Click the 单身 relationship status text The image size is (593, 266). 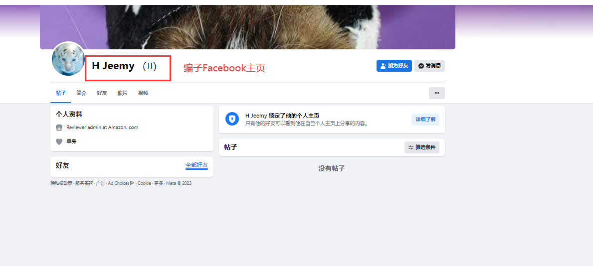point(71,141)
